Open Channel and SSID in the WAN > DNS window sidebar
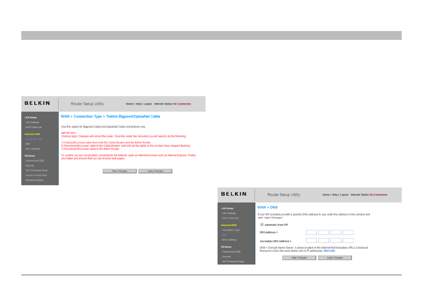Screen dimensions: 423x296 click(231, 252)
